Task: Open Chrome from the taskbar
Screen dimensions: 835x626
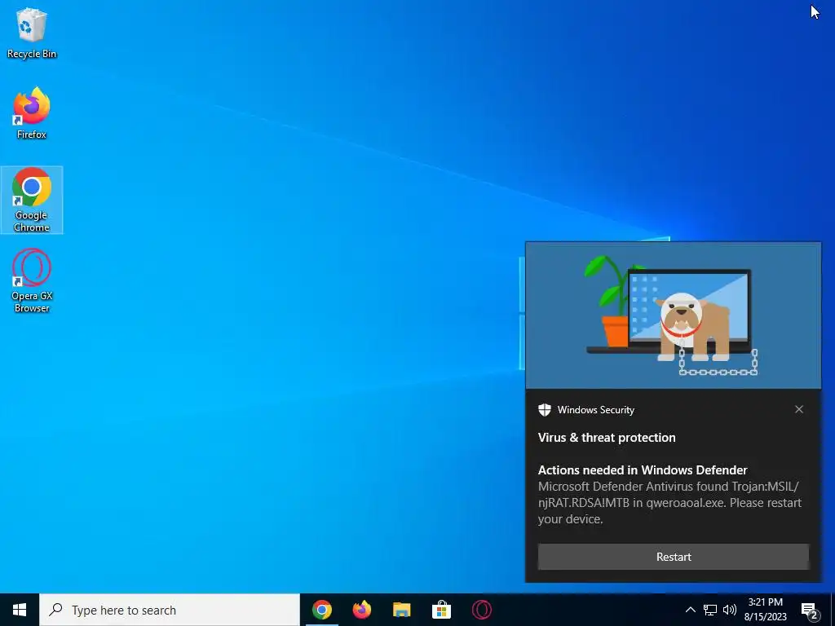Action: pyautogui.click(x=321, y=610)
